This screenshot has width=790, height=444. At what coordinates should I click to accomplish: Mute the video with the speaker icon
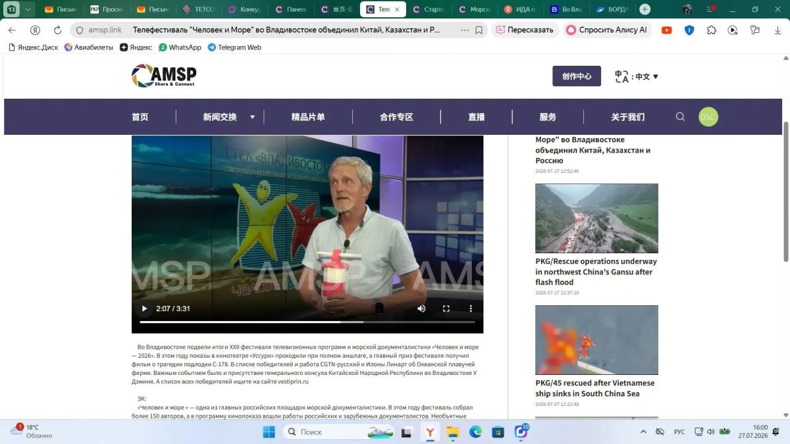[421, 308]
